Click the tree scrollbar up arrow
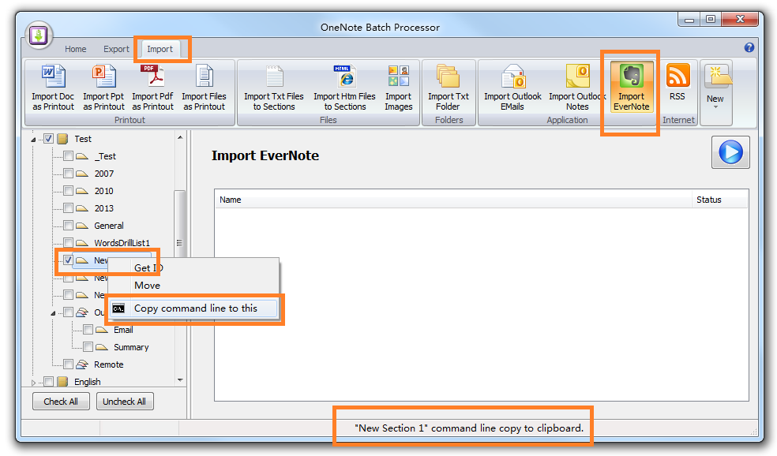The image size is (777, 456). [180, 137]
